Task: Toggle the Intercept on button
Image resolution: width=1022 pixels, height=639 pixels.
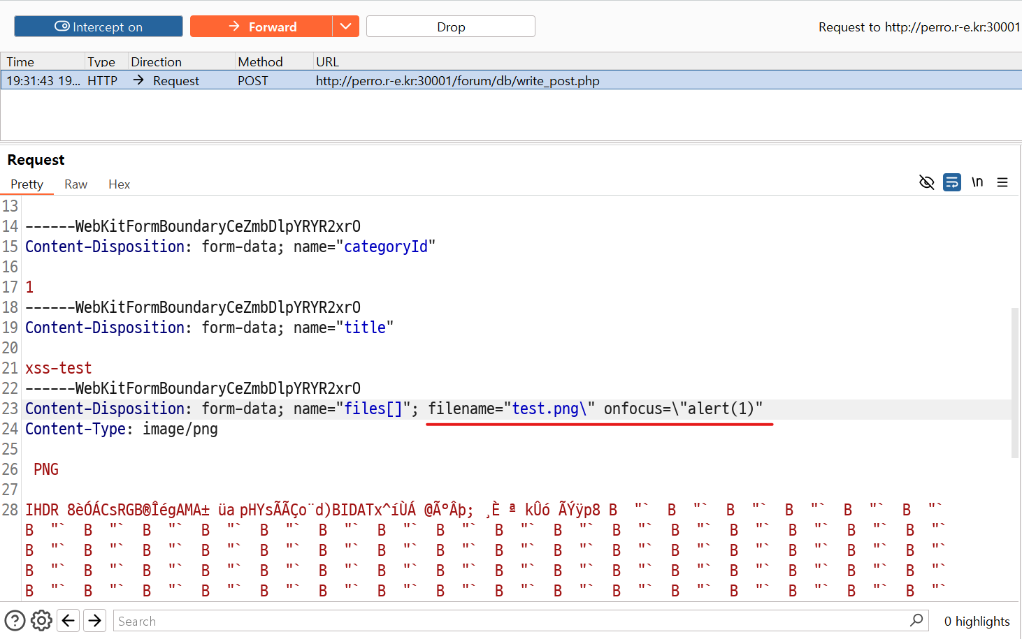Action: [99, 27]
